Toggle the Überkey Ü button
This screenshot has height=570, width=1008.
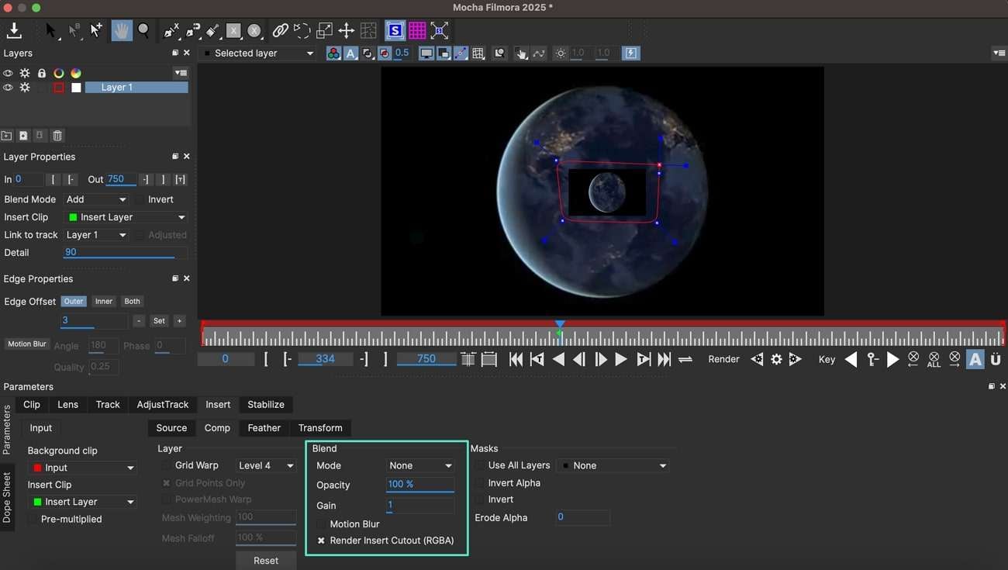(996, 359)
